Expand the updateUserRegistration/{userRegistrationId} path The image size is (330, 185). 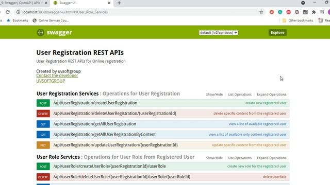point(115,145)
